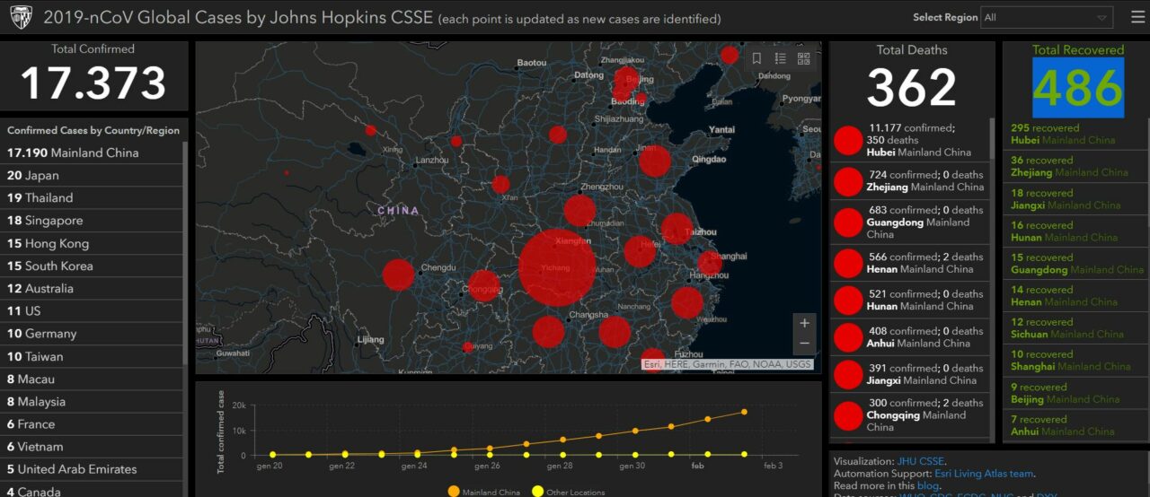This screenshot has height=497, width=1150.
Task: Open the Esri Living Atlas team link
Action: (x=984, y=474)
